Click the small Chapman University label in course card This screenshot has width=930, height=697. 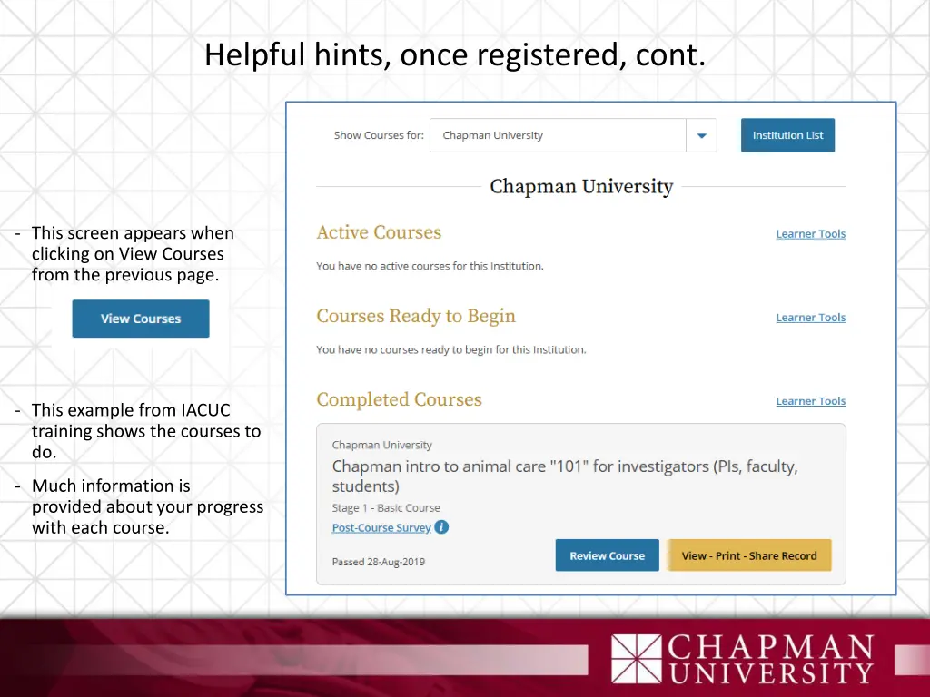[x=382, y=445]
